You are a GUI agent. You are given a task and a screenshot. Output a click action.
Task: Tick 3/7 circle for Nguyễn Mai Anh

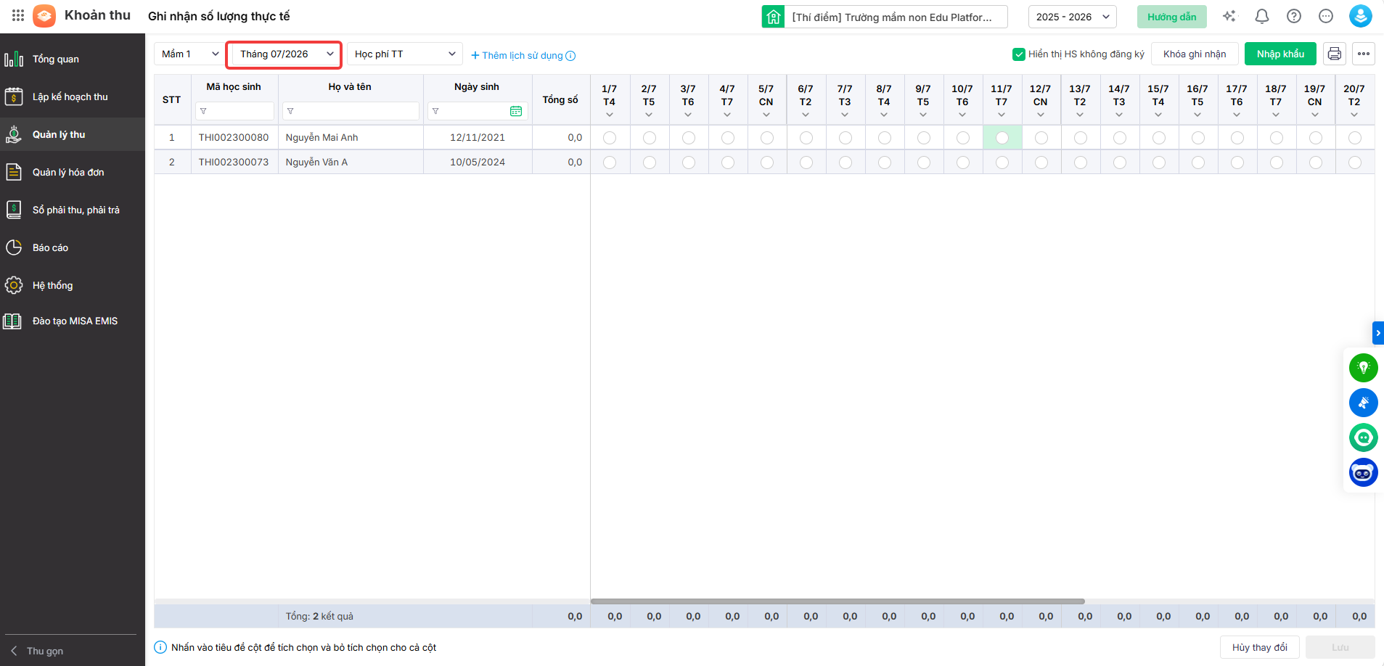coord(689,138)
